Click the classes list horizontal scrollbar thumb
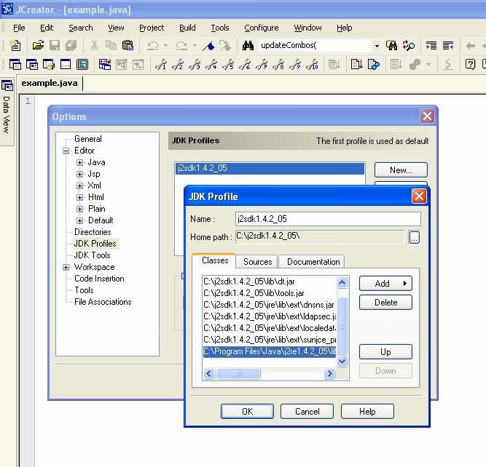The height and width of the screenshot is (467, 486). pos(238,374)
